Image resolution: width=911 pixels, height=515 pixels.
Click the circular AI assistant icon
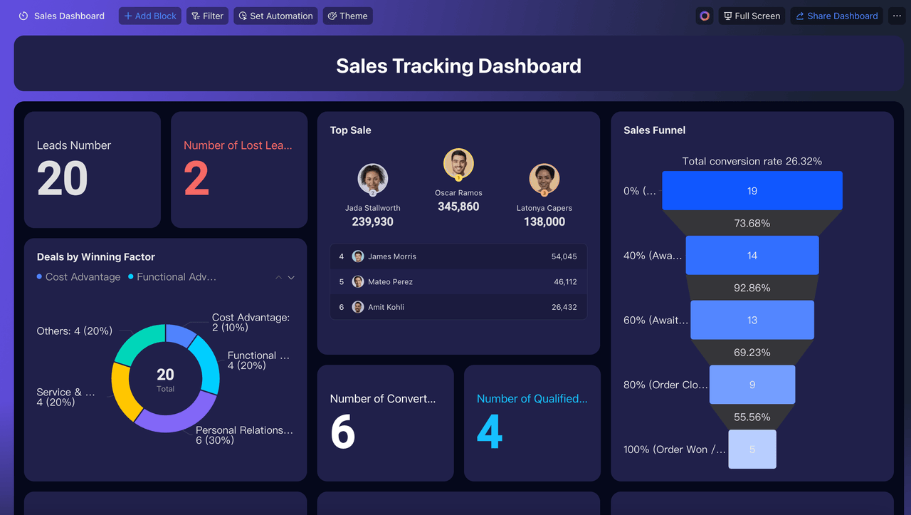705,16
